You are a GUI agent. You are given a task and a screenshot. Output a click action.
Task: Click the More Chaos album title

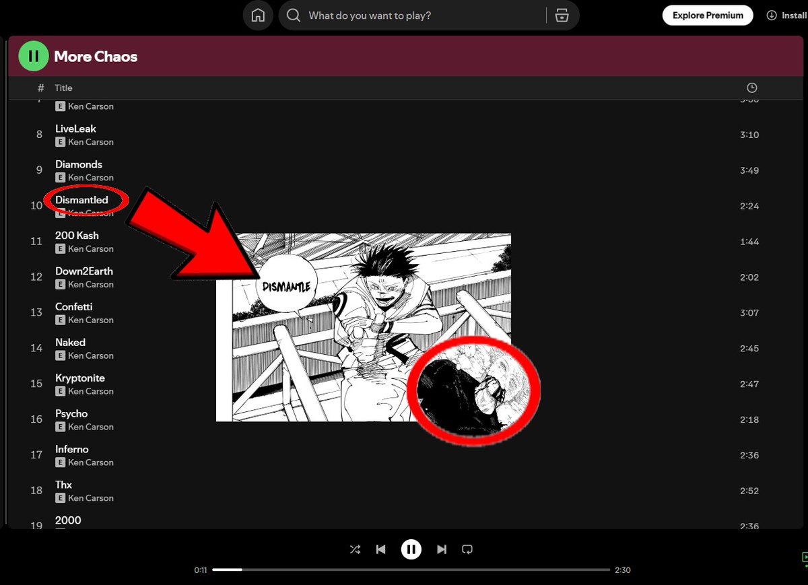pos(96,57)
